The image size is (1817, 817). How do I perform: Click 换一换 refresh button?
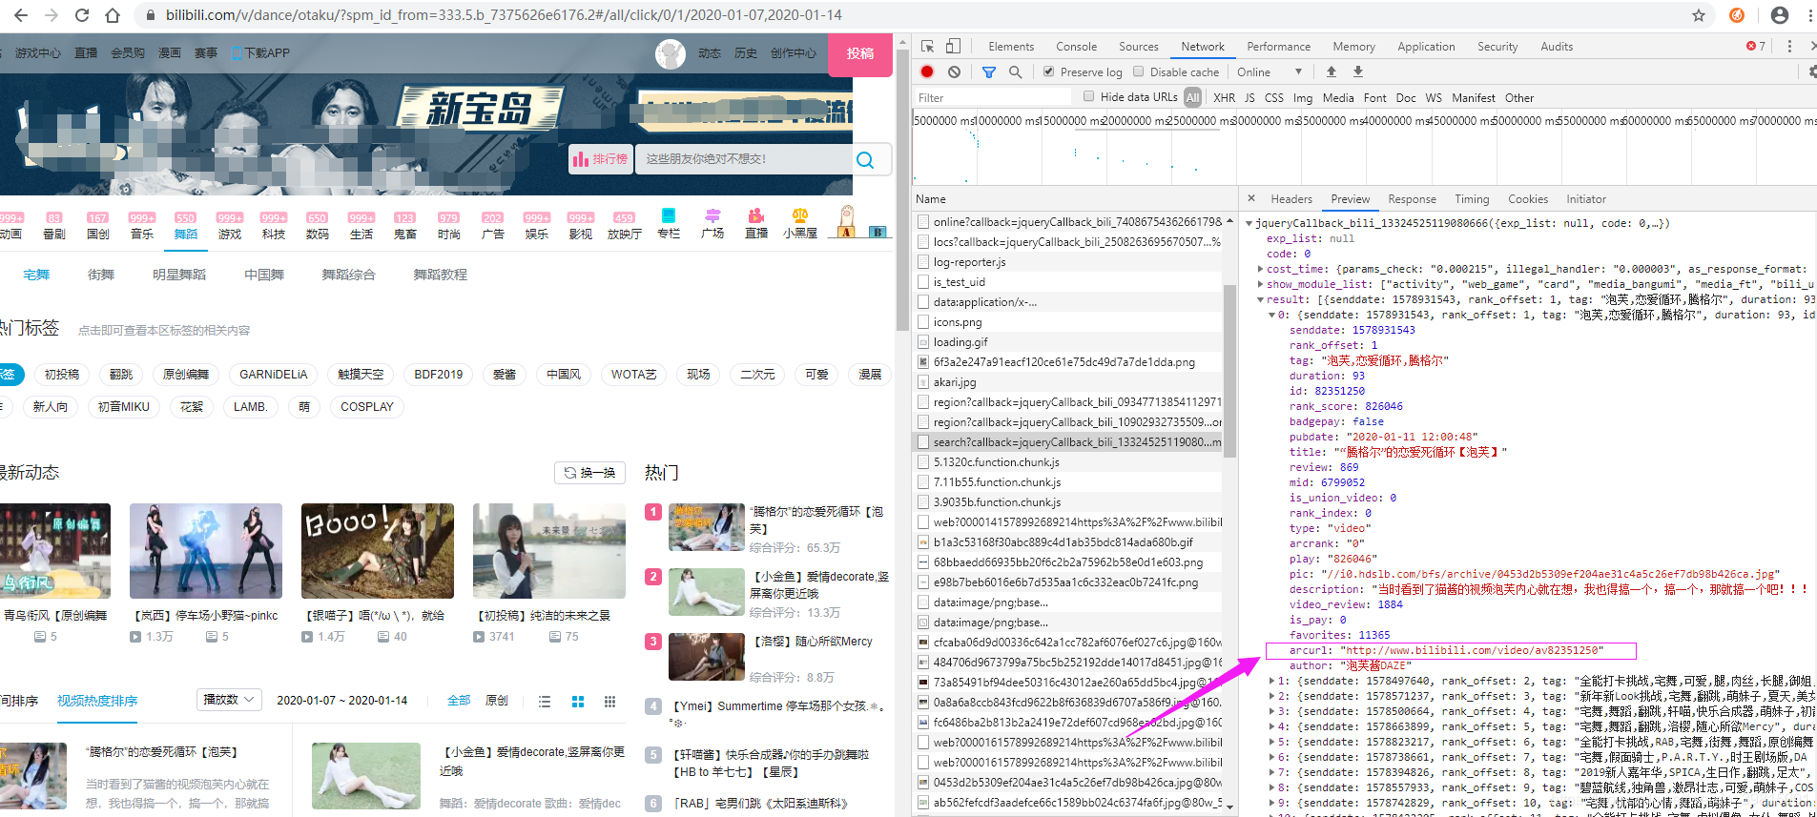tap(589, 472)
